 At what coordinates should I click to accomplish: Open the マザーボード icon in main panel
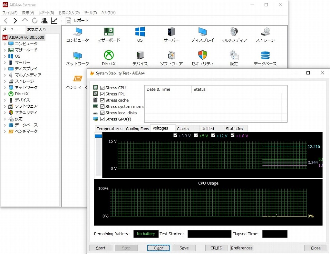point(109,32)
